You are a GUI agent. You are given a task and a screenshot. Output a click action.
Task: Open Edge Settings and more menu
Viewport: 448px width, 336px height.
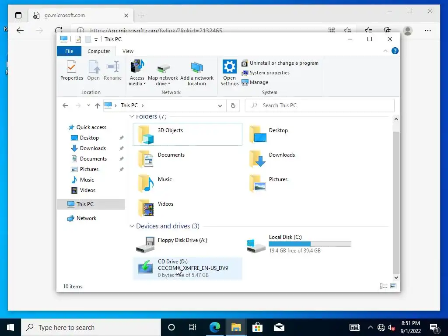(428, 31)
